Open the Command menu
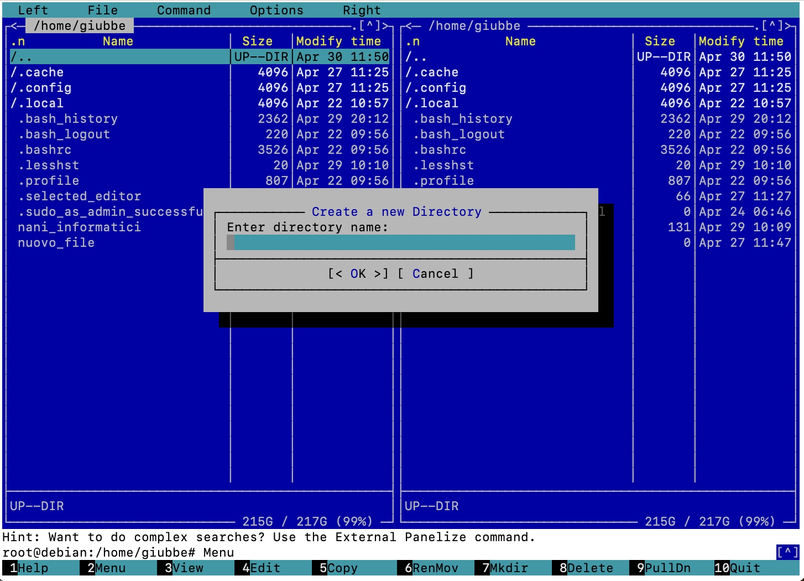The image size is (804, 581). (184, 10)
